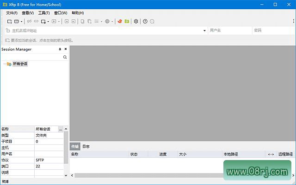Click the transfer list left scroll arrow
296x185 pixels.
coord(72,175)
